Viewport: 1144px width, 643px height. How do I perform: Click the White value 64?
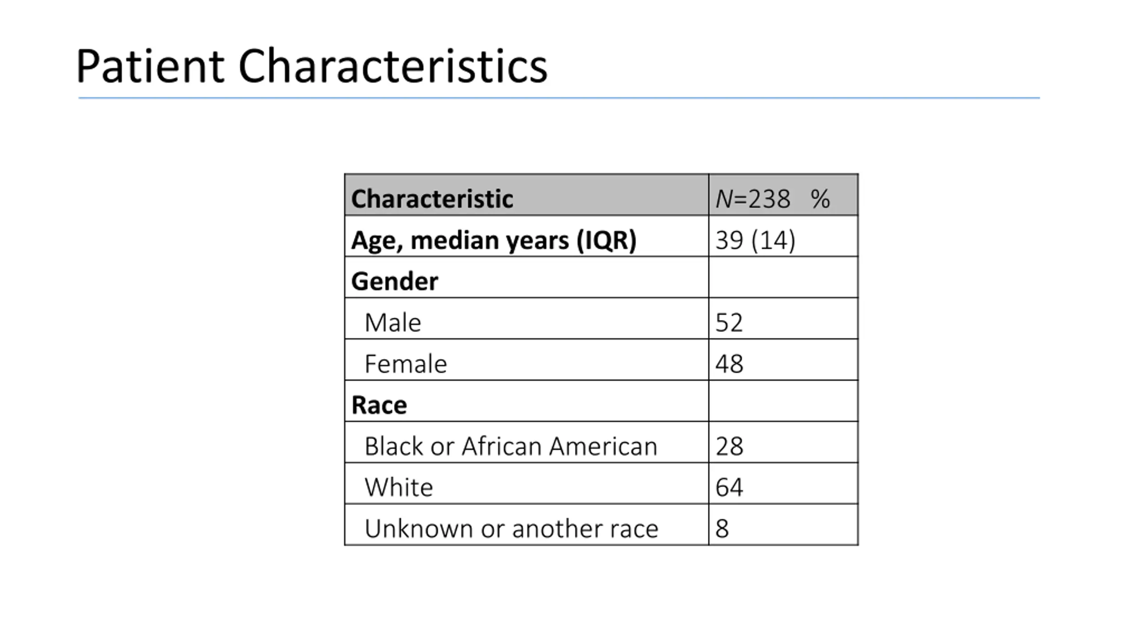point(783,484)
